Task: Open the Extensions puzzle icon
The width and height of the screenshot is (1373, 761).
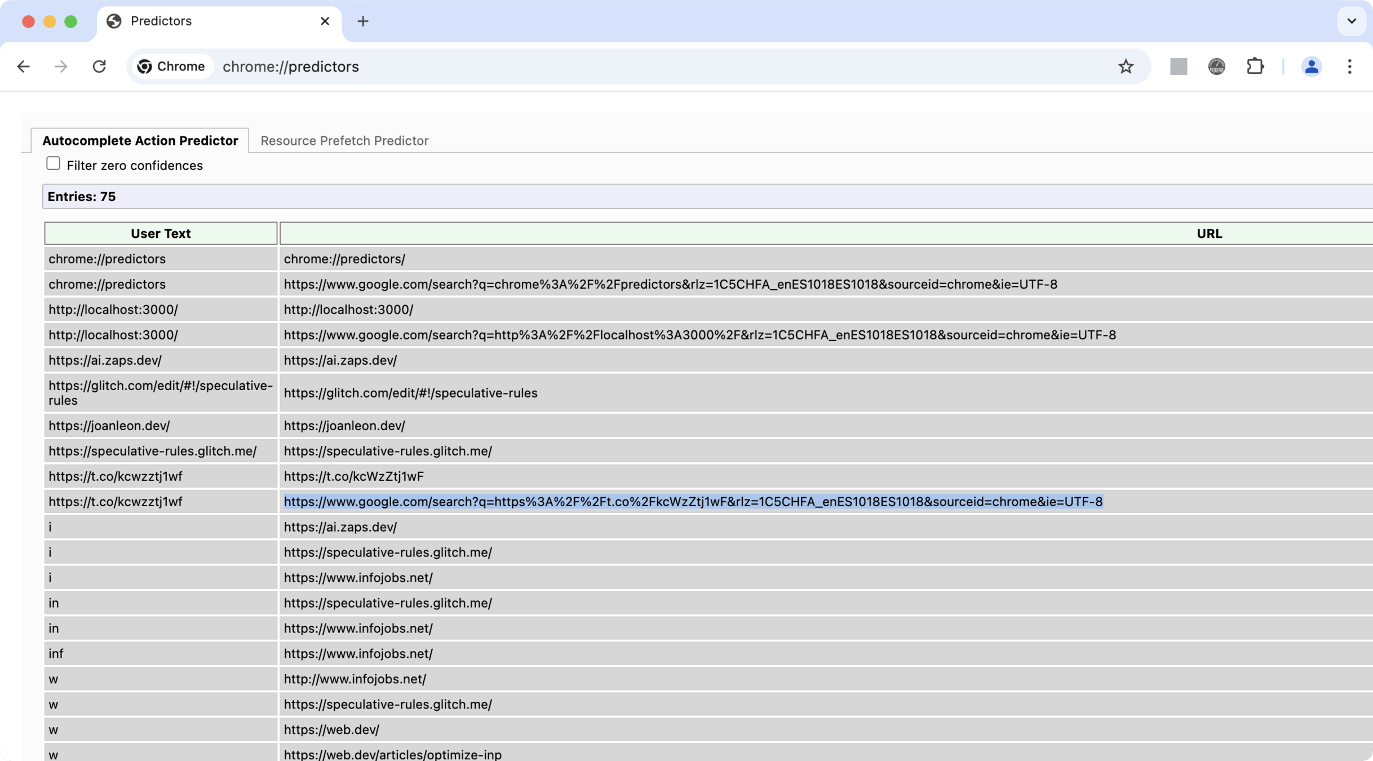Action: coord(1255,67)
